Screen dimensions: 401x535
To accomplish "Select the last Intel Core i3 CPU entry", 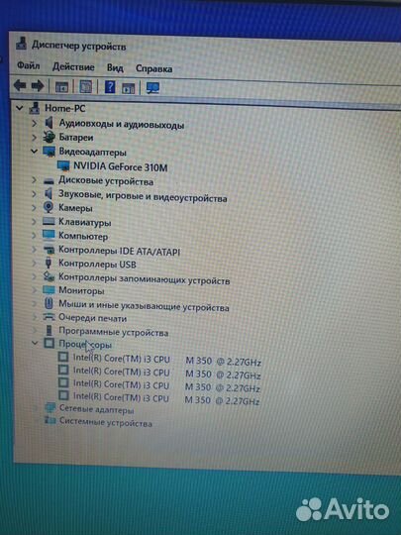I will [x=166, y=398].
